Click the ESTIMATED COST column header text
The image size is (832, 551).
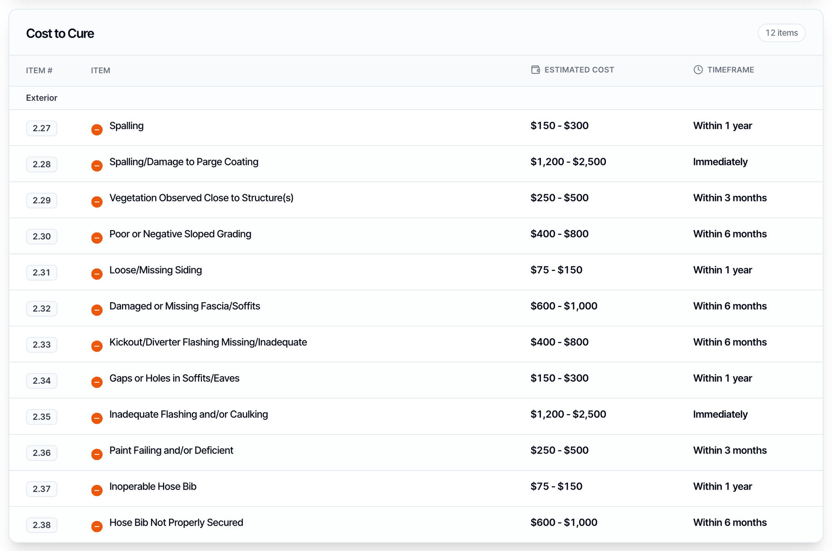[x=579, y=70]
